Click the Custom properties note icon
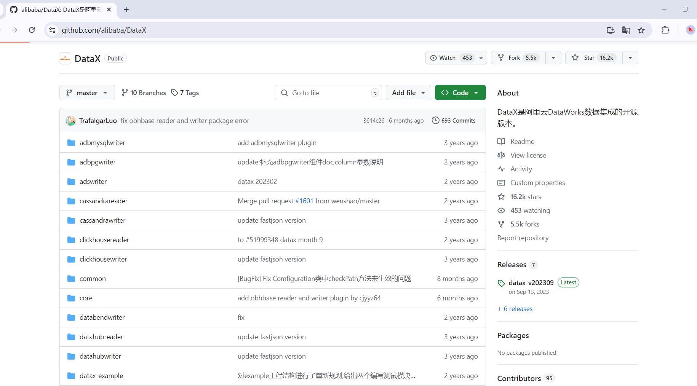Screen dimensions: 697x386 (x=501, y=183)
